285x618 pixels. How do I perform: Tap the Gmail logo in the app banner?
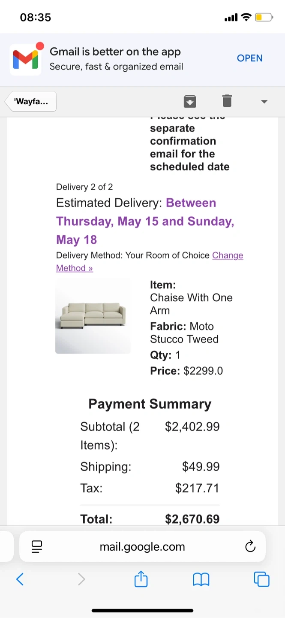pyautogui.click(x=25, y=59)
